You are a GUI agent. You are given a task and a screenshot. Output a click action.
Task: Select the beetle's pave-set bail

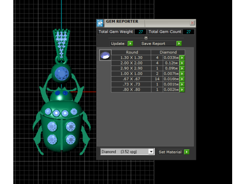(x=61, y=44)
